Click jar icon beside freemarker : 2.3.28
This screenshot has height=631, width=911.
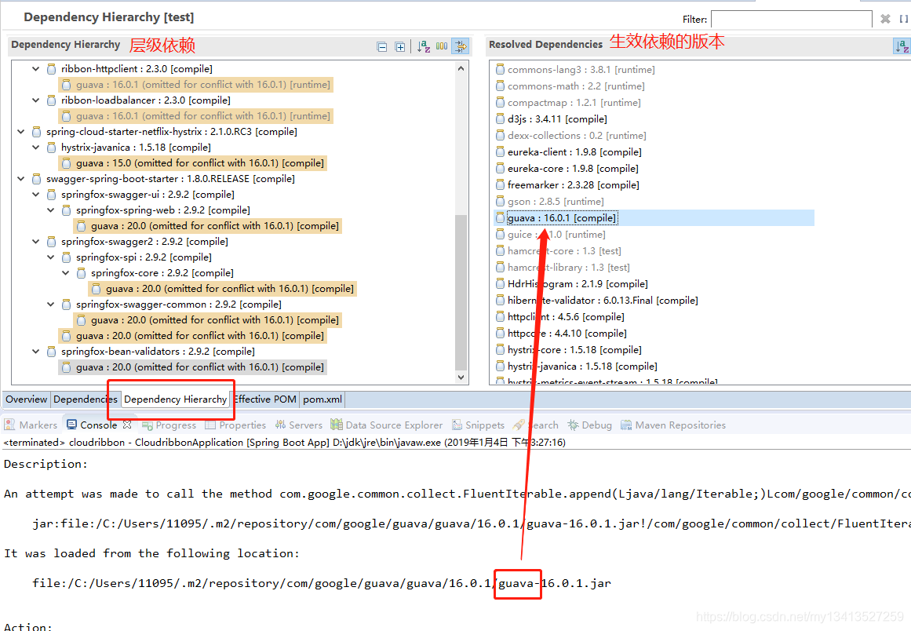(x=501, y=184)
